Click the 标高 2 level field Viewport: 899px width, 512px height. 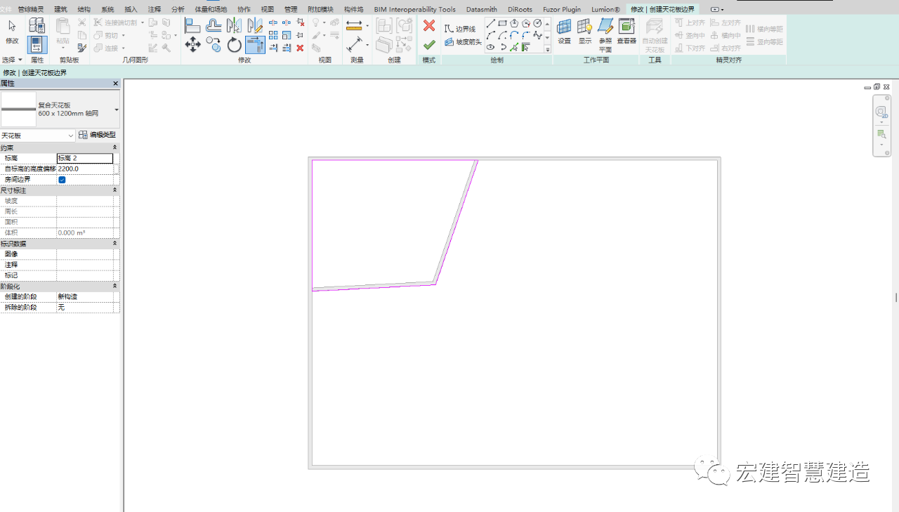[x=84, y=159]
